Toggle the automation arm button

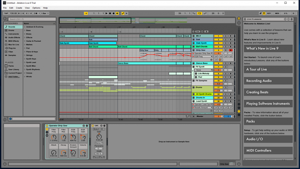(x=123, y=13)
